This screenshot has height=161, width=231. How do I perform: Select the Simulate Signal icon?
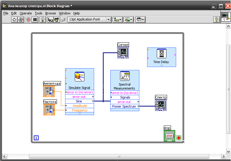tap(80, 77)
